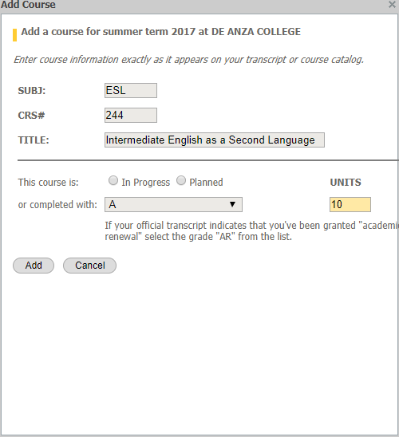The image size is (399, 437).
Task: Click the SUBJ: field label
Action: [32, 91]
